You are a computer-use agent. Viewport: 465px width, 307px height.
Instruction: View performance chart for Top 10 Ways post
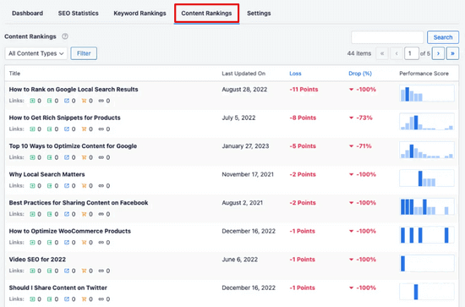(427, 150)
